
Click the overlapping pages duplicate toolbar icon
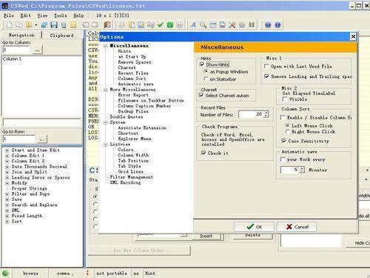point(19,24)
